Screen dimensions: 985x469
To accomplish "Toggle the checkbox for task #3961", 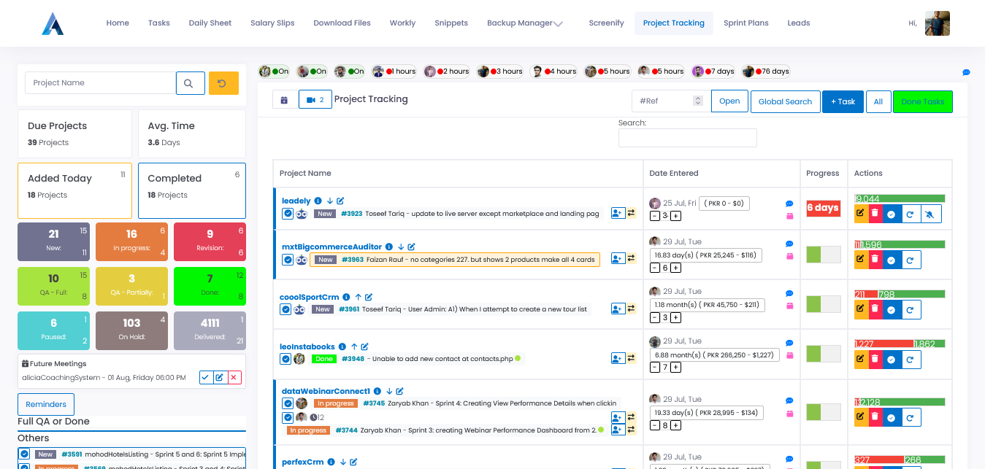I will pyautogui.click(x=285, y=309).
